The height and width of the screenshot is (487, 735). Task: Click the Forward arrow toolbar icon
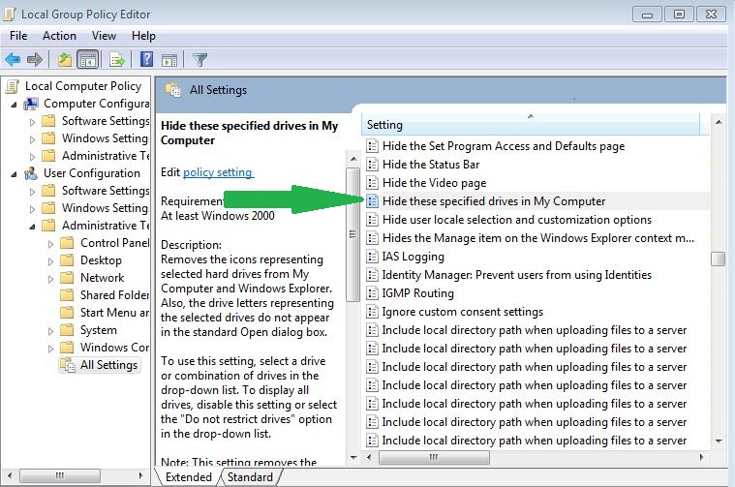tap(34, 59)
